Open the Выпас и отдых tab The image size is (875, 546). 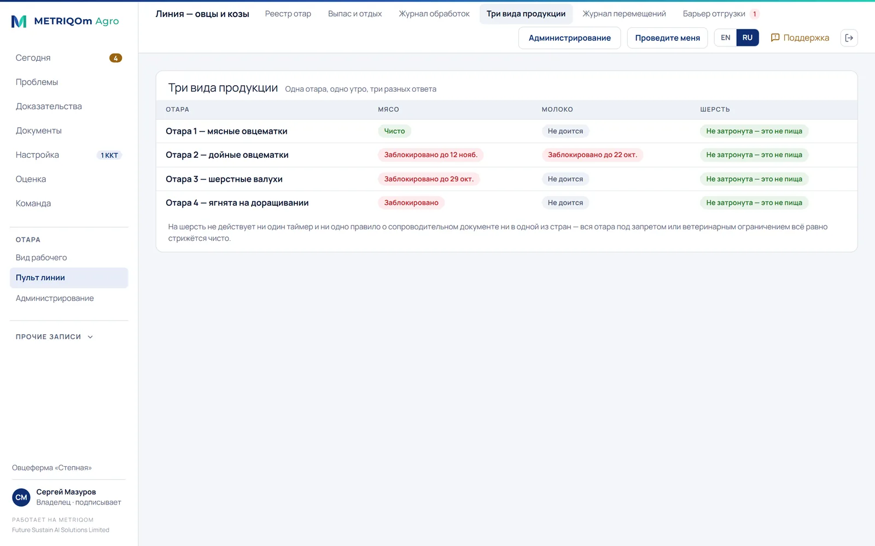[355, 14]
